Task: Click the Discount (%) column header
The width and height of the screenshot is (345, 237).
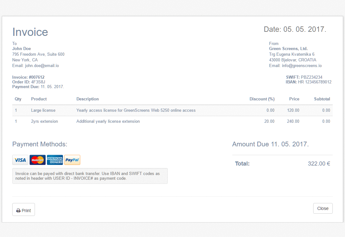Action: [262, 99]
